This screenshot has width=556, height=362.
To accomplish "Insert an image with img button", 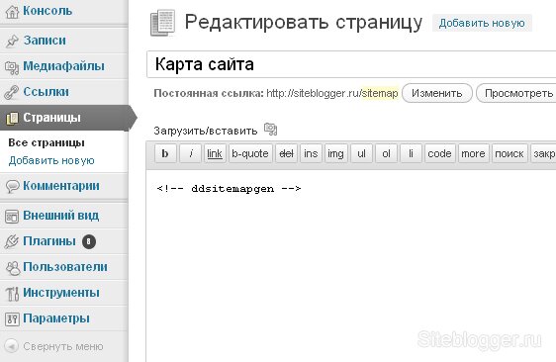I will (335, 153).
